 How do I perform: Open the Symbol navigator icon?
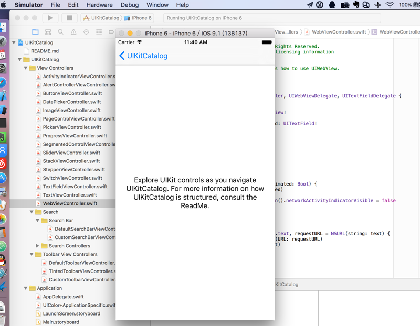click(48, 32)
